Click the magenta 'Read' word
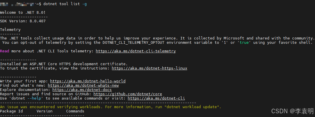The image size is (315, 117). coord(5,51)
